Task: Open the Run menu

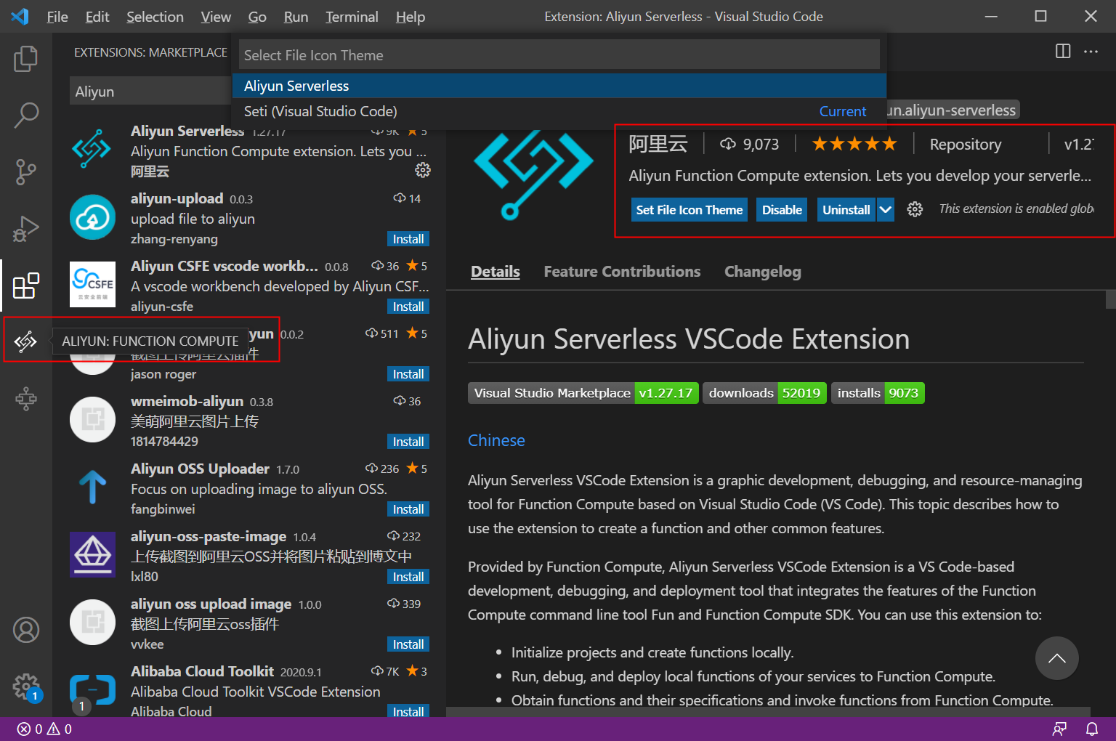Action: tap(296, 16)
